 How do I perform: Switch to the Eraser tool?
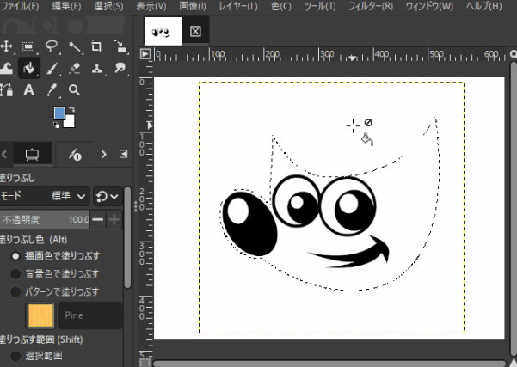[x=74, y=68]
